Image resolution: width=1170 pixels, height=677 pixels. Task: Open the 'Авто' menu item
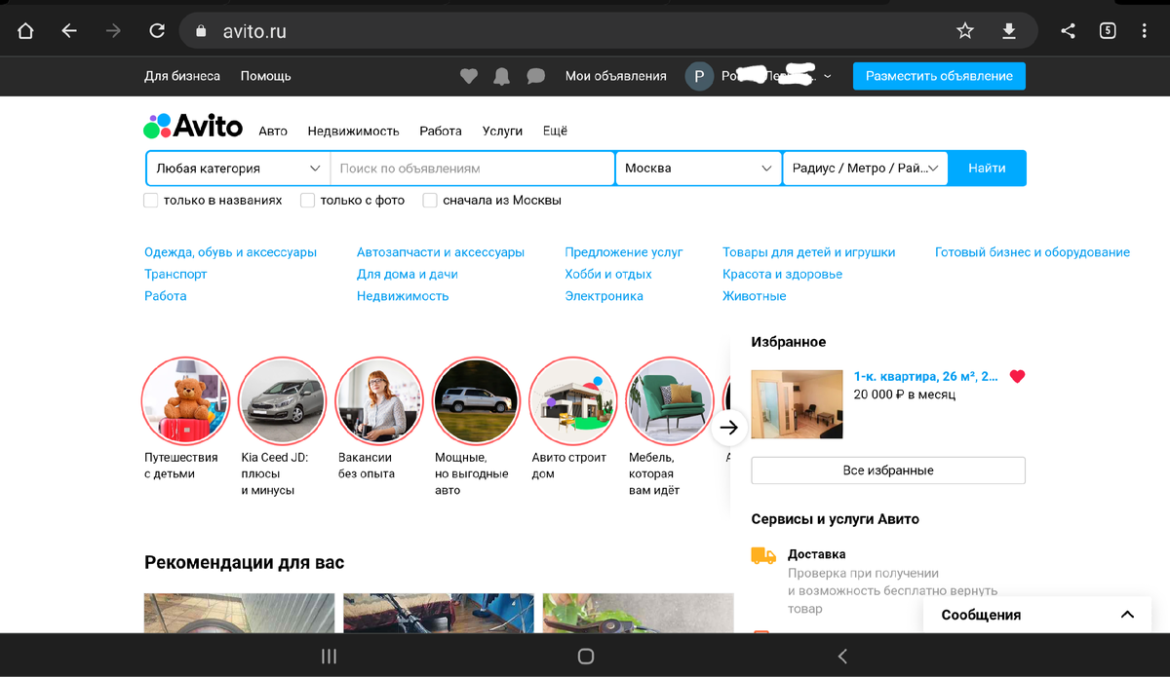click(273, 131)
